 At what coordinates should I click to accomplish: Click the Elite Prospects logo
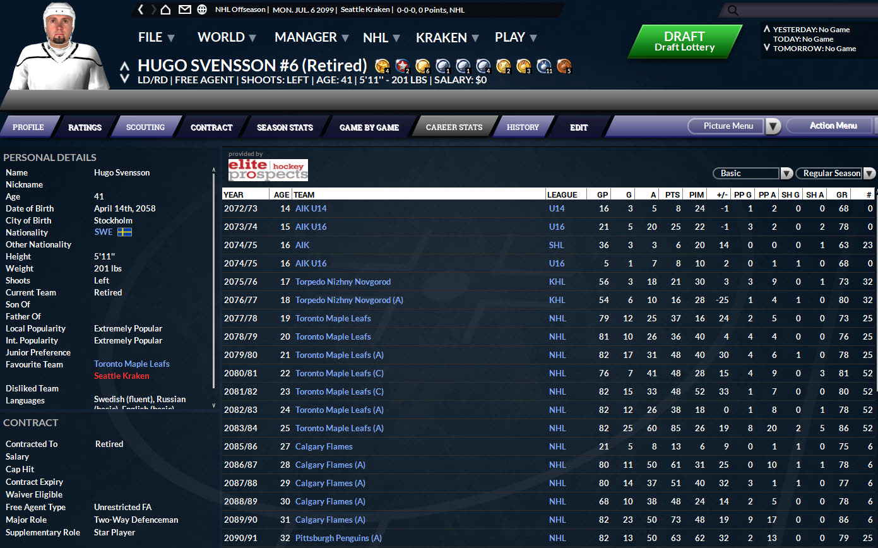[x=268, y=170]
